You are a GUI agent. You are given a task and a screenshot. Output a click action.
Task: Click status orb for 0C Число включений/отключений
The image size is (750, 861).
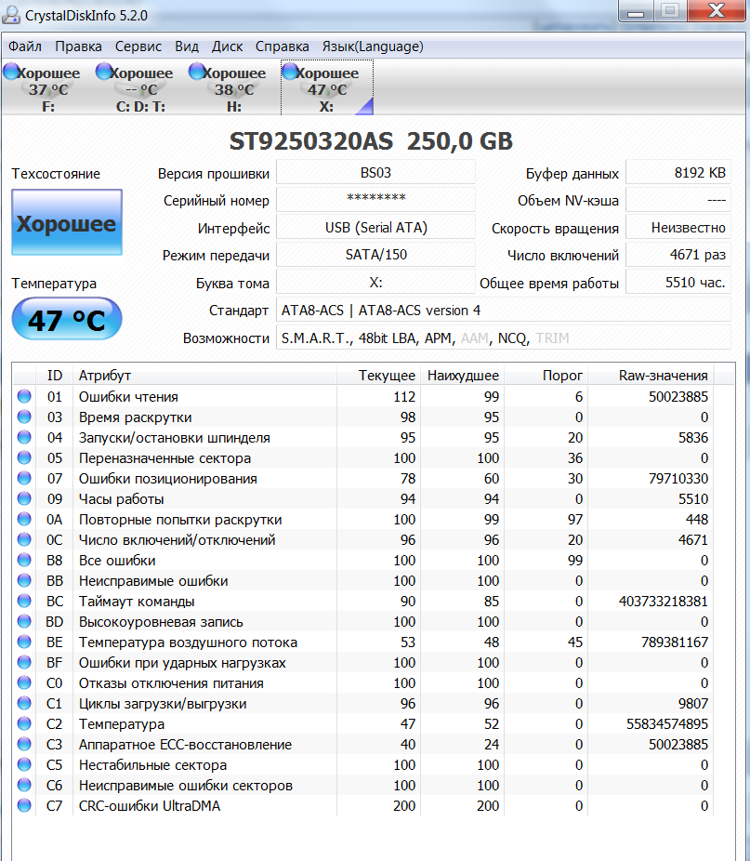pyautogui.click(x=24, y=540)
